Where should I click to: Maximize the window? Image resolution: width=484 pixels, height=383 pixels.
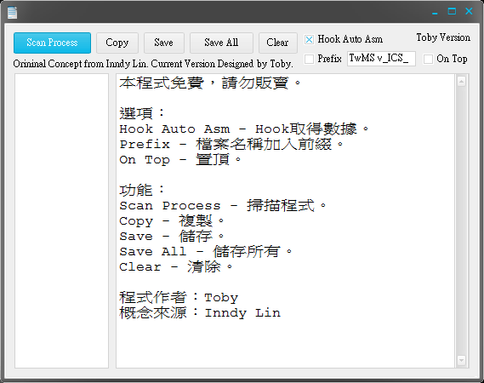[452, 11]
